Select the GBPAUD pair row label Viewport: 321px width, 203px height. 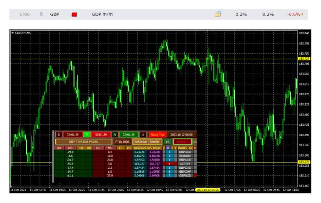(185, 160)
